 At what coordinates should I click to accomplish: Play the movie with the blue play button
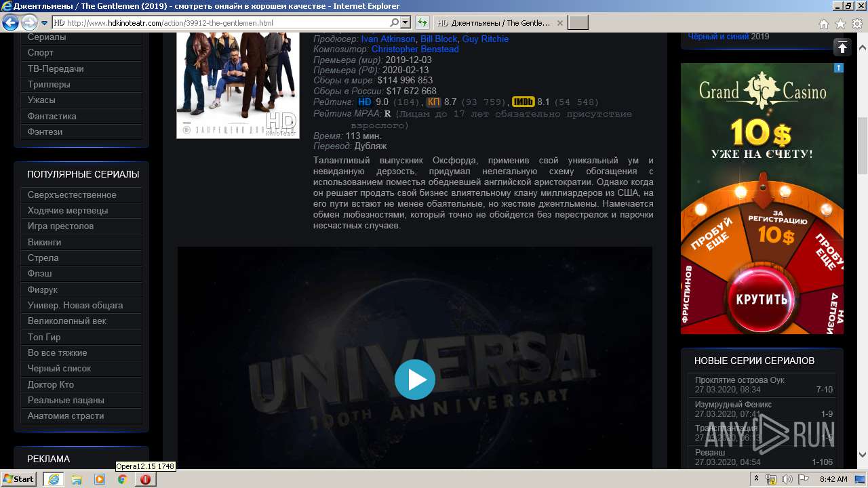tap(415, 380)
